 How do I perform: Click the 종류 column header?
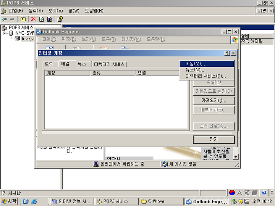(x=113, y=73)
